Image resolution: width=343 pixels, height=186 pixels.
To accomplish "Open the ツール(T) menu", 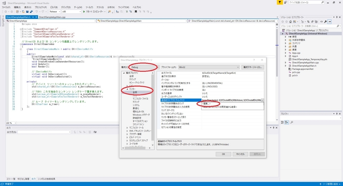I will (x=89, y=7).
